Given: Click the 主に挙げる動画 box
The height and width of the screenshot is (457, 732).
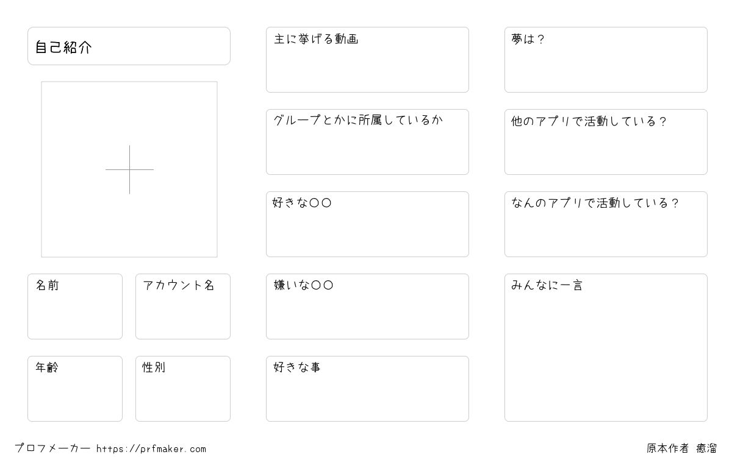Looking at the screenshot, I should 367,60.
